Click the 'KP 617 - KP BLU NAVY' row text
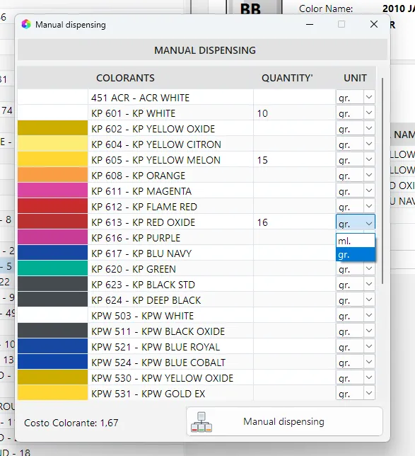Image resolution: width=415 pixels, height=456 pixels. (x=141, y=253)
